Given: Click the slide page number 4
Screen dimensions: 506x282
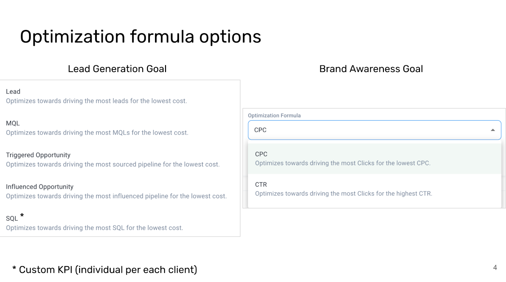Looking at the screenshot, I should click(x=495, y=267).
